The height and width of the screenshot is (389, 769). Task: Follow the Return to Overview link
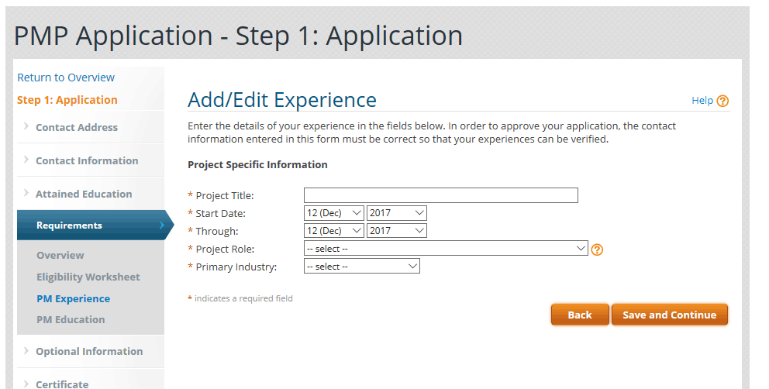(66, 77)
